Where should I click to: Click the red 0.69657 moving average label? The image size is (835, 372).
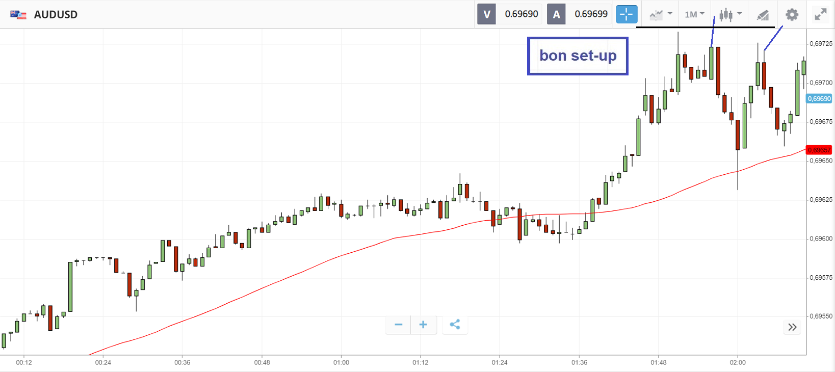[819, 150]
